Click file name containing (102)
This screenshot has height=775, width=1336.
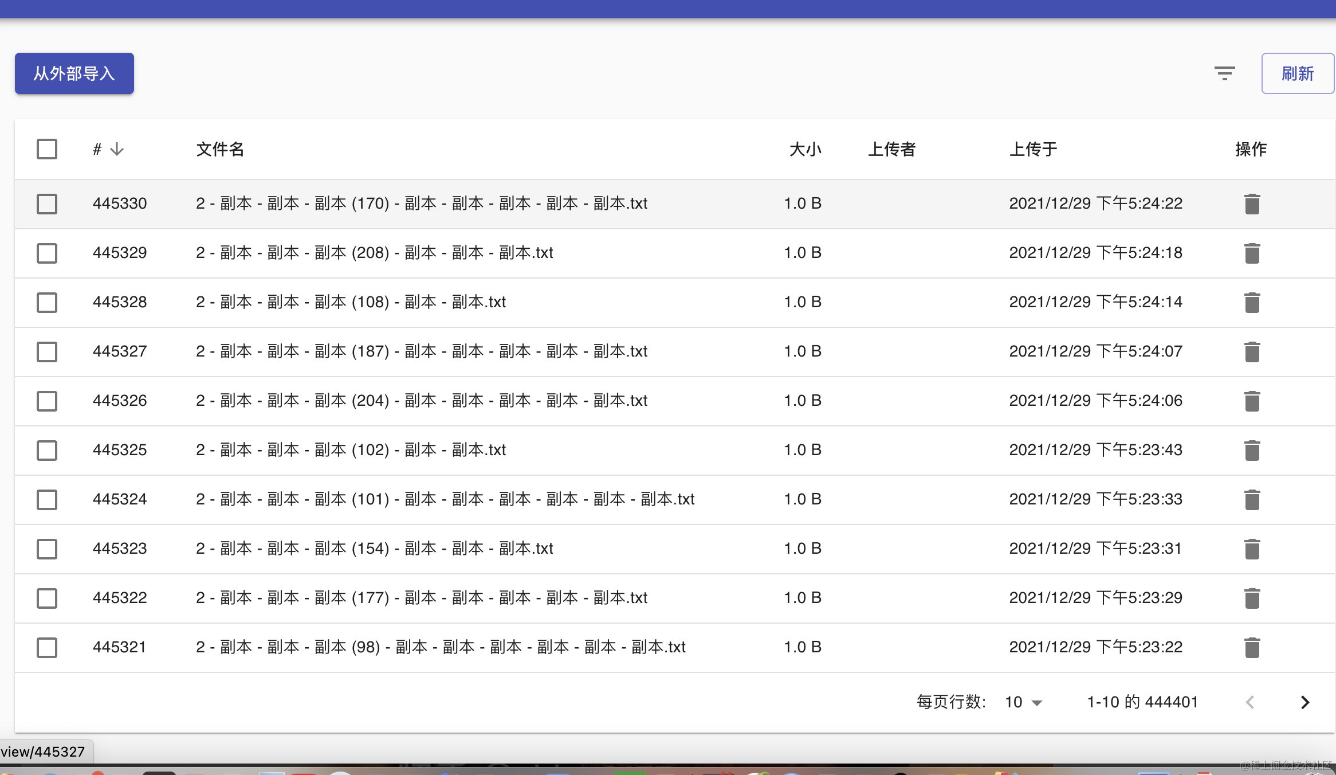pyautogui.click(x=351, y=450)
